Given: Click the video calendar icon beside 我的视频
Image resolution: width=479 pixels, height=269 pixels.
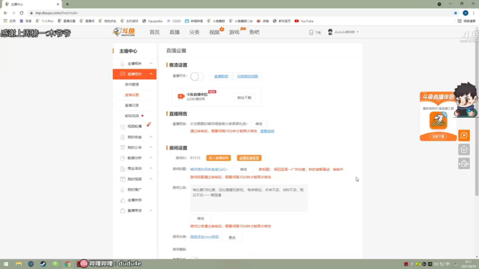Looking at the screenshot, I should [123, 179].
